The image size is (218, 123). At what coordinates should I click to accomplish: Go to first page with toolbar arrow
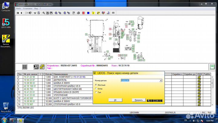coord(18,13)
